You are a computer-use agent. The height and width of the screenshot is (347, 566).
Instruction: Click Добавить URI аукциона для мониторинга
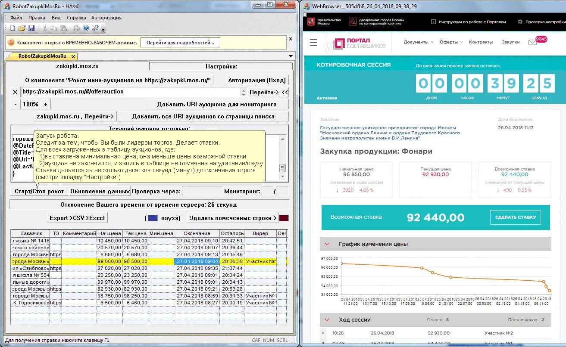point(217,104)
